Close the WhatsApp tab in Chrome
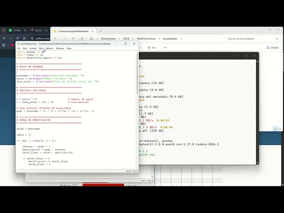The height and width of the screenshot is (213, 284). coord(25,31)
